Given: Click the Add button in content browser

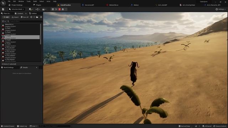Looking at the screenshot, I should click(x=6, y=17).
